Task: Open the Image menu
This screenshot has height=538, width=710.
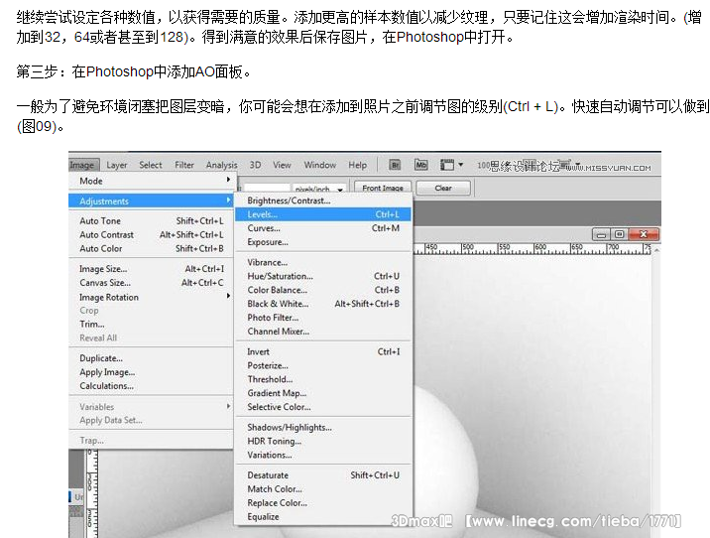Action: [x=82, y=165]
